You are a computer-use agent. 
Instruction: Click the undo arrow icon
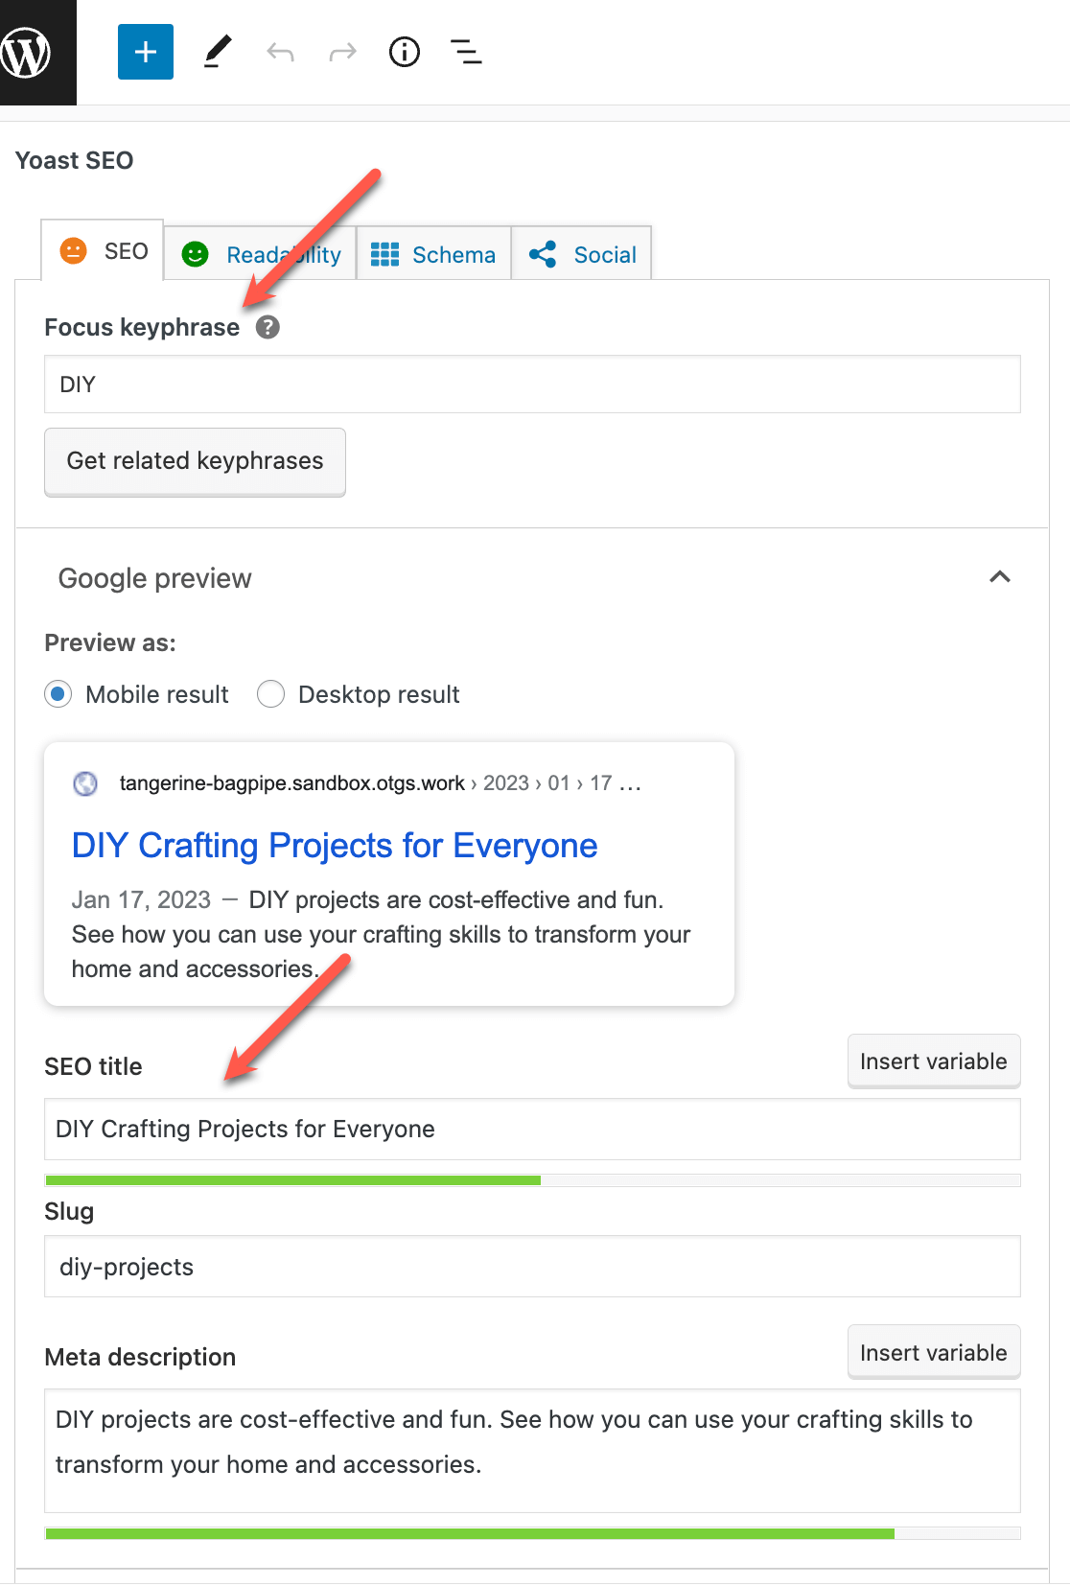coord(280,52)
